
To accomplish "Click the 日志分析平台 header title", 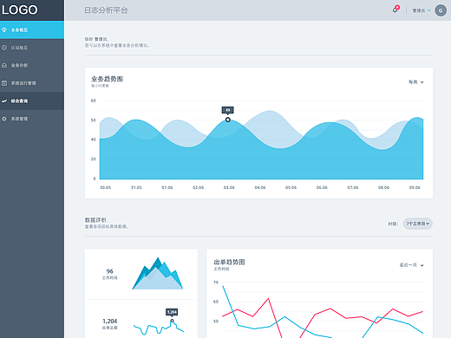I will pos(106,10).
